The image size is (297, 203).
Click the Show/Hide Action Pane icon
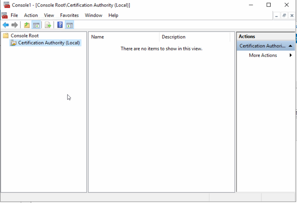[69, 25]
